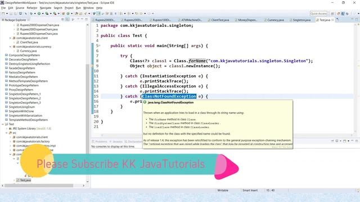
Task: Expand com.kkjavatutorials.factory package under src
Action: 10,141
